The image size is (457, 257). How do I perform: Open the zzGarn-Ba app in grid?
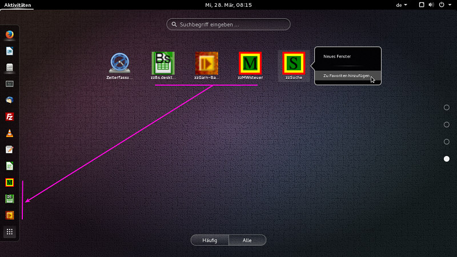point(206,63)
